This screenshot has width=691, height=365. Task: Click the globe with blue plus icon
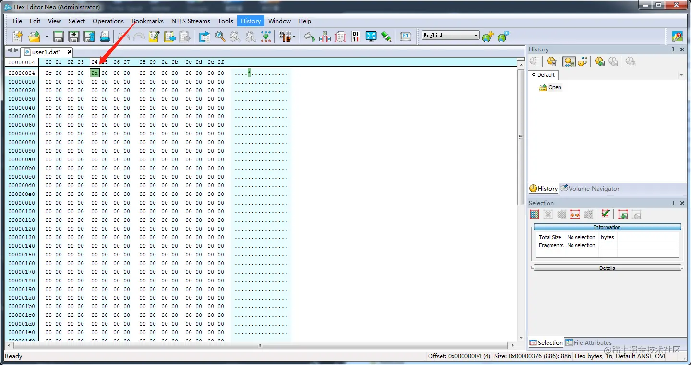[503, 36]
